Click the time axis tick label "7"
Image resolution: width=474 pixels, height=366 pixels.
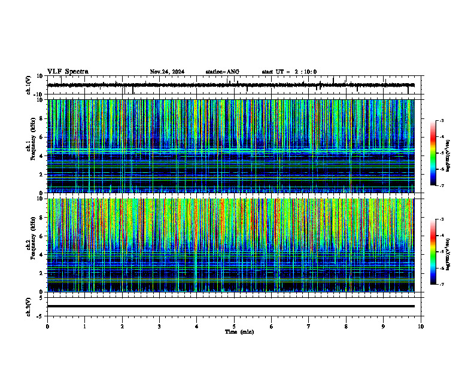point(309,327)
